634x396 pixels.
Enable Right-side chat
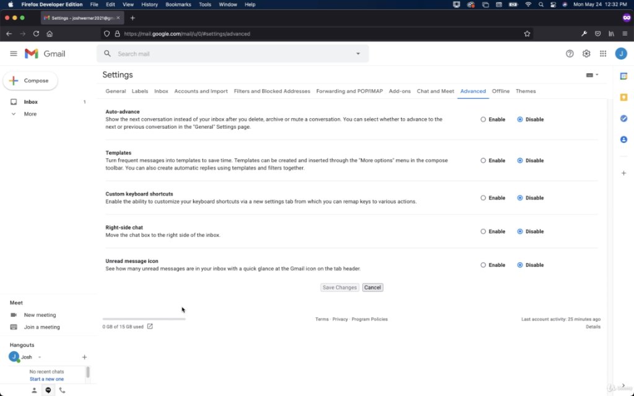483,231
